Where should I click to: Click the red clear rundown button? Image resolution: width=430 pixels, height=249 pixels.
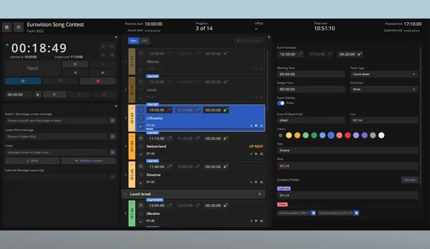249,41
